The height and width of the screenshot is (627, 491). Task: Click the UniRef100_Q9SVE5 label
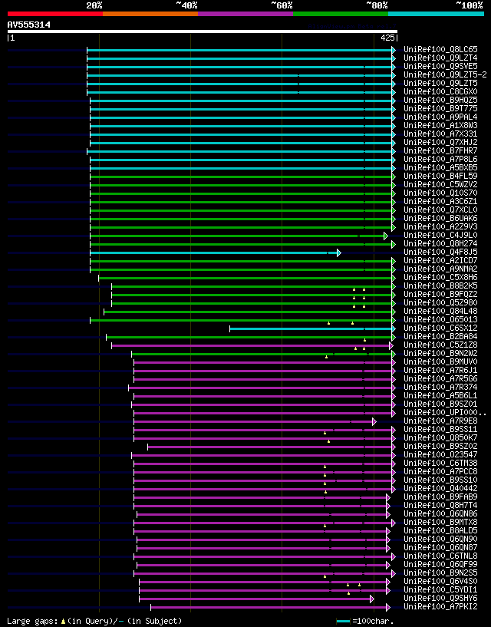click(440, 66)
